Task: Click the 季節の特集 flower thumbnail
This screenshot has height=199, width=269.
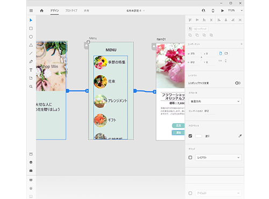Action: (x=101, y=62)
